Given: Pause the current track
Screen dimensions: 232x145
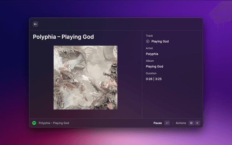Looking at the screenshot, I should (x=158, y=123).
